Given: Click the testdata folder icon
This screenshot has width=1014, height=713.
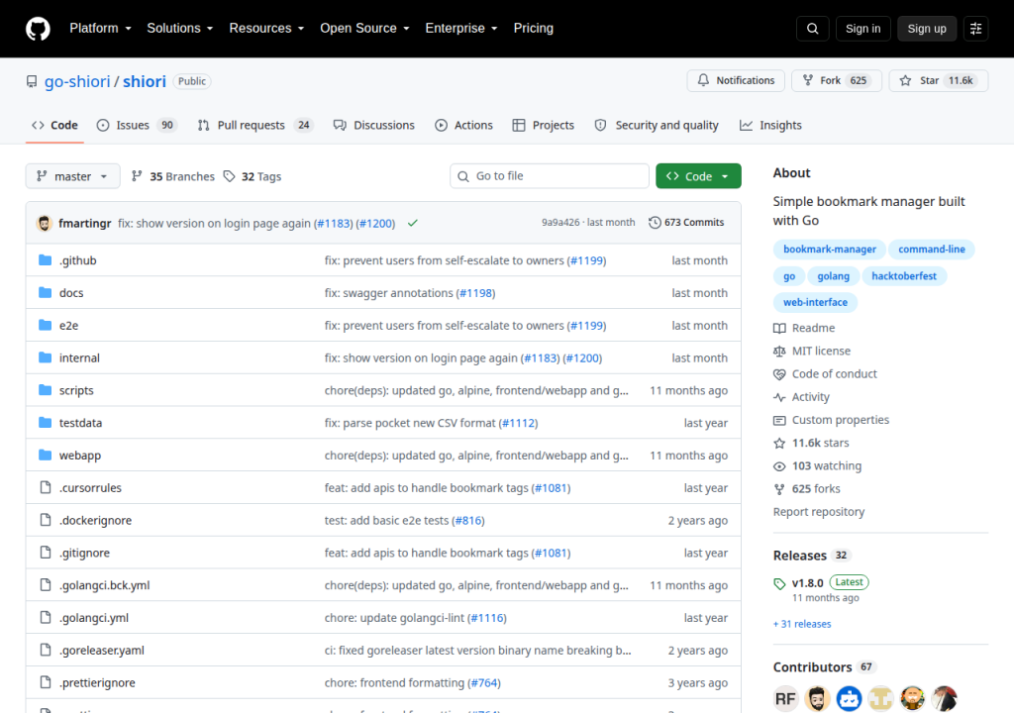Looking at the screenshot, I should point(46,423).
